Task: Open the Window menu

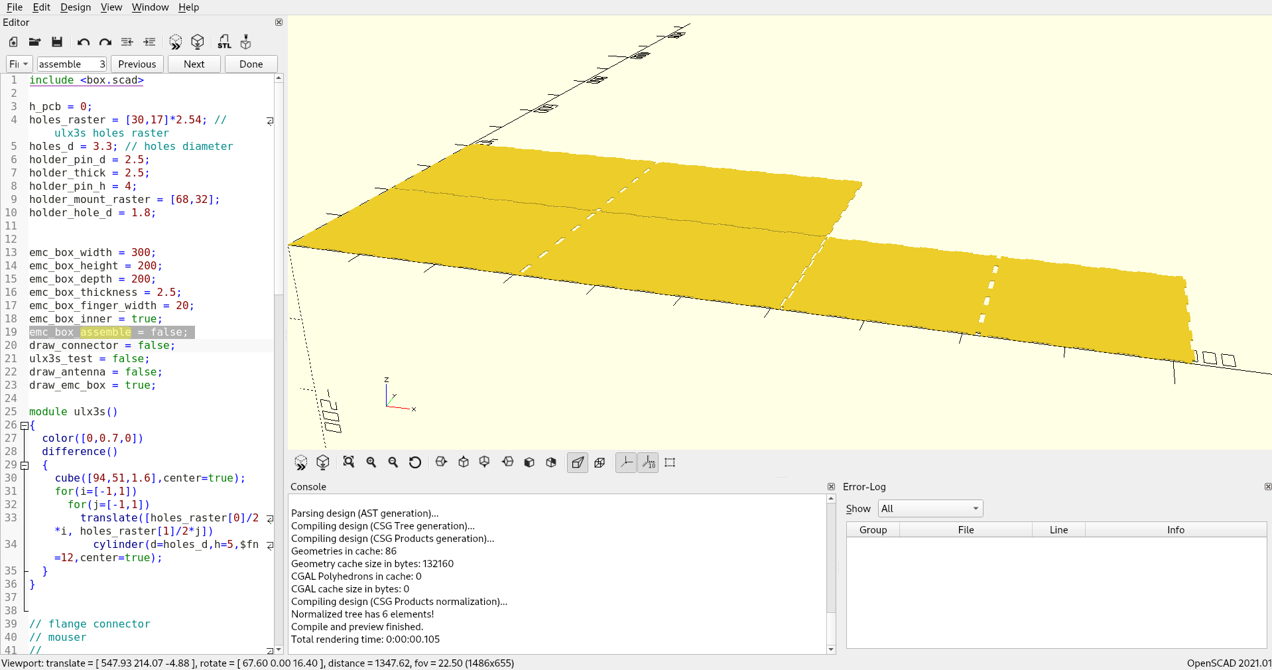Action: (150, 7)
